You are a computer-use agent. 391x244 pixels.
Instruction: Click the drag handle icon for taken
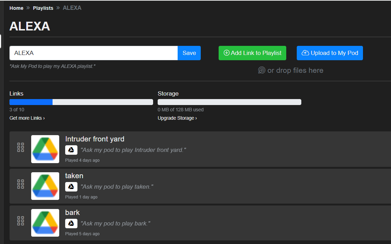pos(21,184)
